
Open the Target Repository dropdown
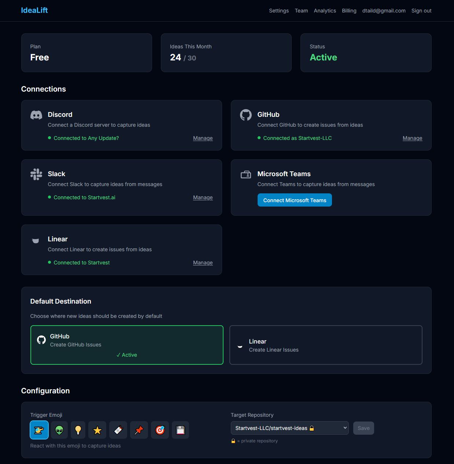[x=289, y=428]
